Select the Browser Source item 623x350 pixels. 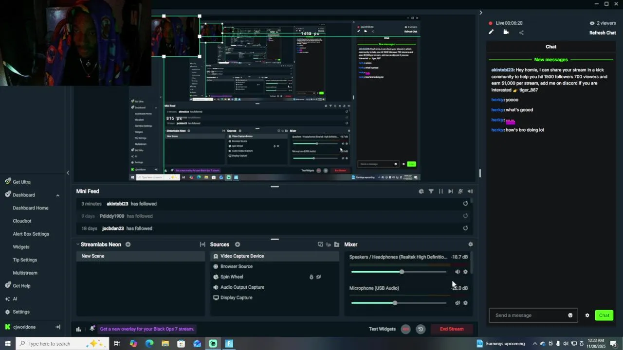(x=275, y=266)
